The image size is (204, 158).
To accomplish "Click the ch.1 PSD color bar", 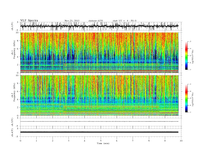I will click(x=186, y=56).
